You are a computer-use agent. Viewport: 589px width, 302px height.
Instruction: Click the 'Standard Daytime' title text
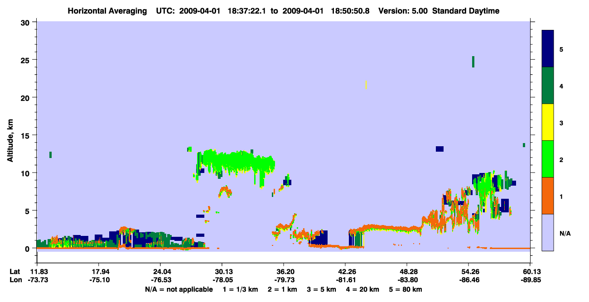[x=466, y=11]
